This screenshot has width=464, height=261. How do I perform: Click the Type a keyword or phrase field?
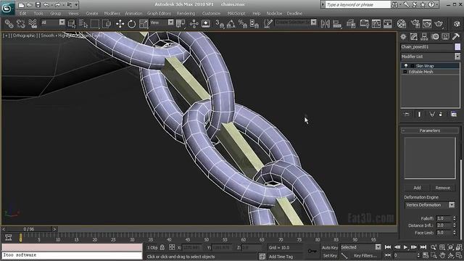[x=358, y=5]
